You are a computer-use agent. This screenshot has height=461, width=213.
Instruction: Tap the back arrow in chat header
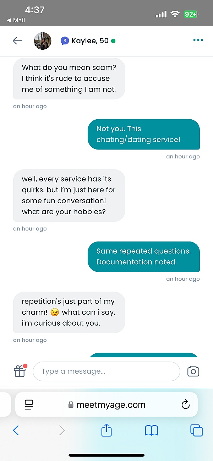(17, 41)
